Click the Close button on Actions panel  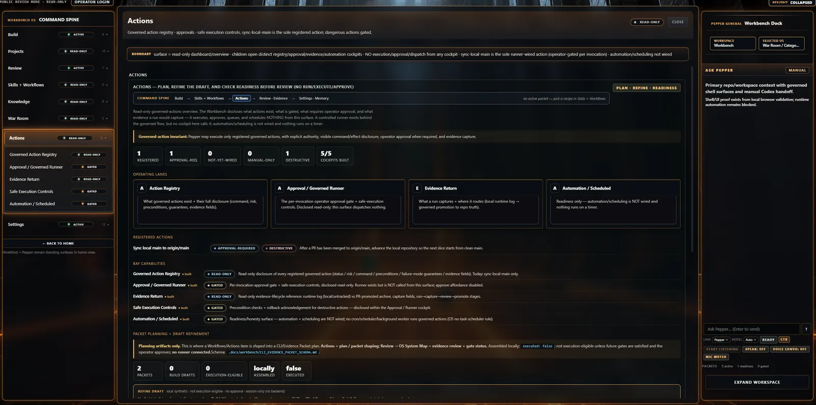click(x=678, y=22)
